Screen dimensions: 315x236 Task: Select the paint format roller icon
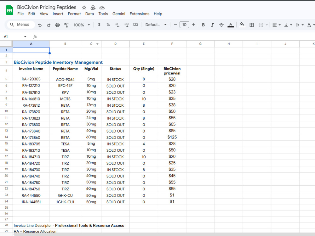(x=66, y=25)
